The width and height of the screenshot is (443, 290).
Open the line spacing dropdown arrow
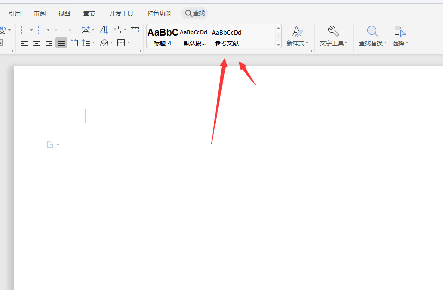click(x=93, y=43)
